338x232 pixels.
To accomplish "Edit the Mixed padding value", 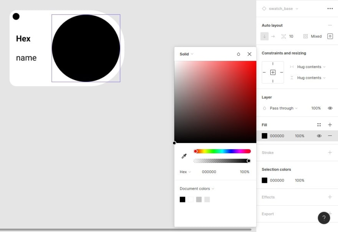I will click(x=316, y=36).
